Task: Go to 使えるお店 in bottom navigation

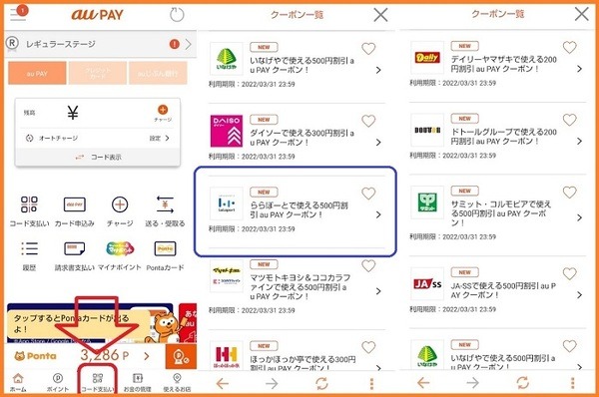Action: coord(177,382)
